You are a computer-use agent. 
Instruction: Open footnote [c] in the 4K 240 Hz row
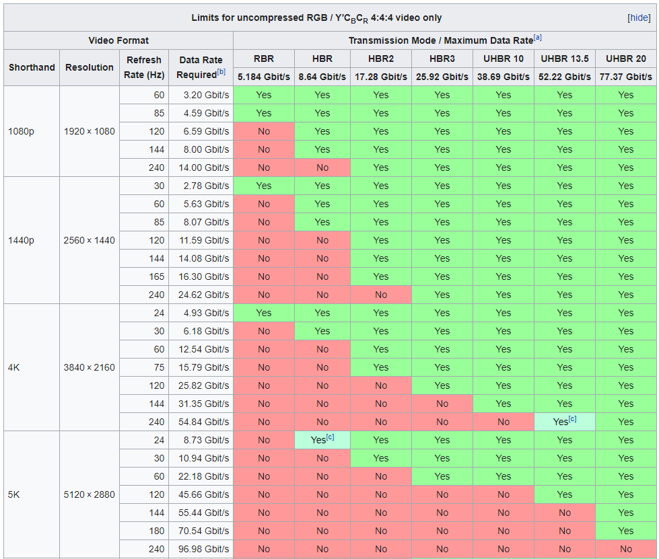572,418
